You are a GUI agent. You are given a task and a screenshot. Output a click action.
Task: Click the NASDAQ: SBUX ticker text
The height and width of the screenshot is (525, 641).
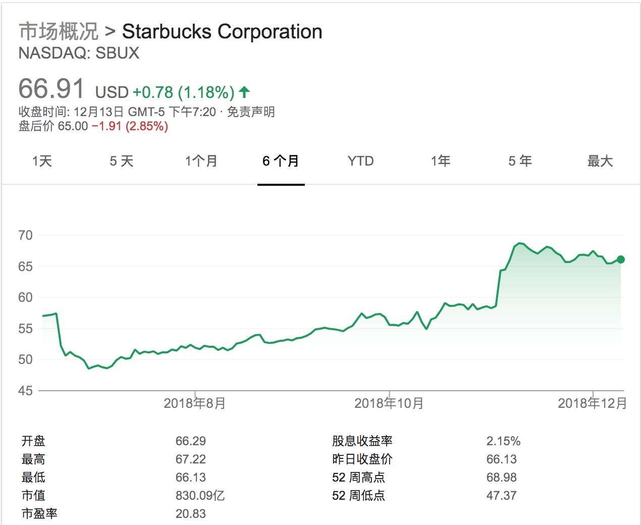point(79,54)
